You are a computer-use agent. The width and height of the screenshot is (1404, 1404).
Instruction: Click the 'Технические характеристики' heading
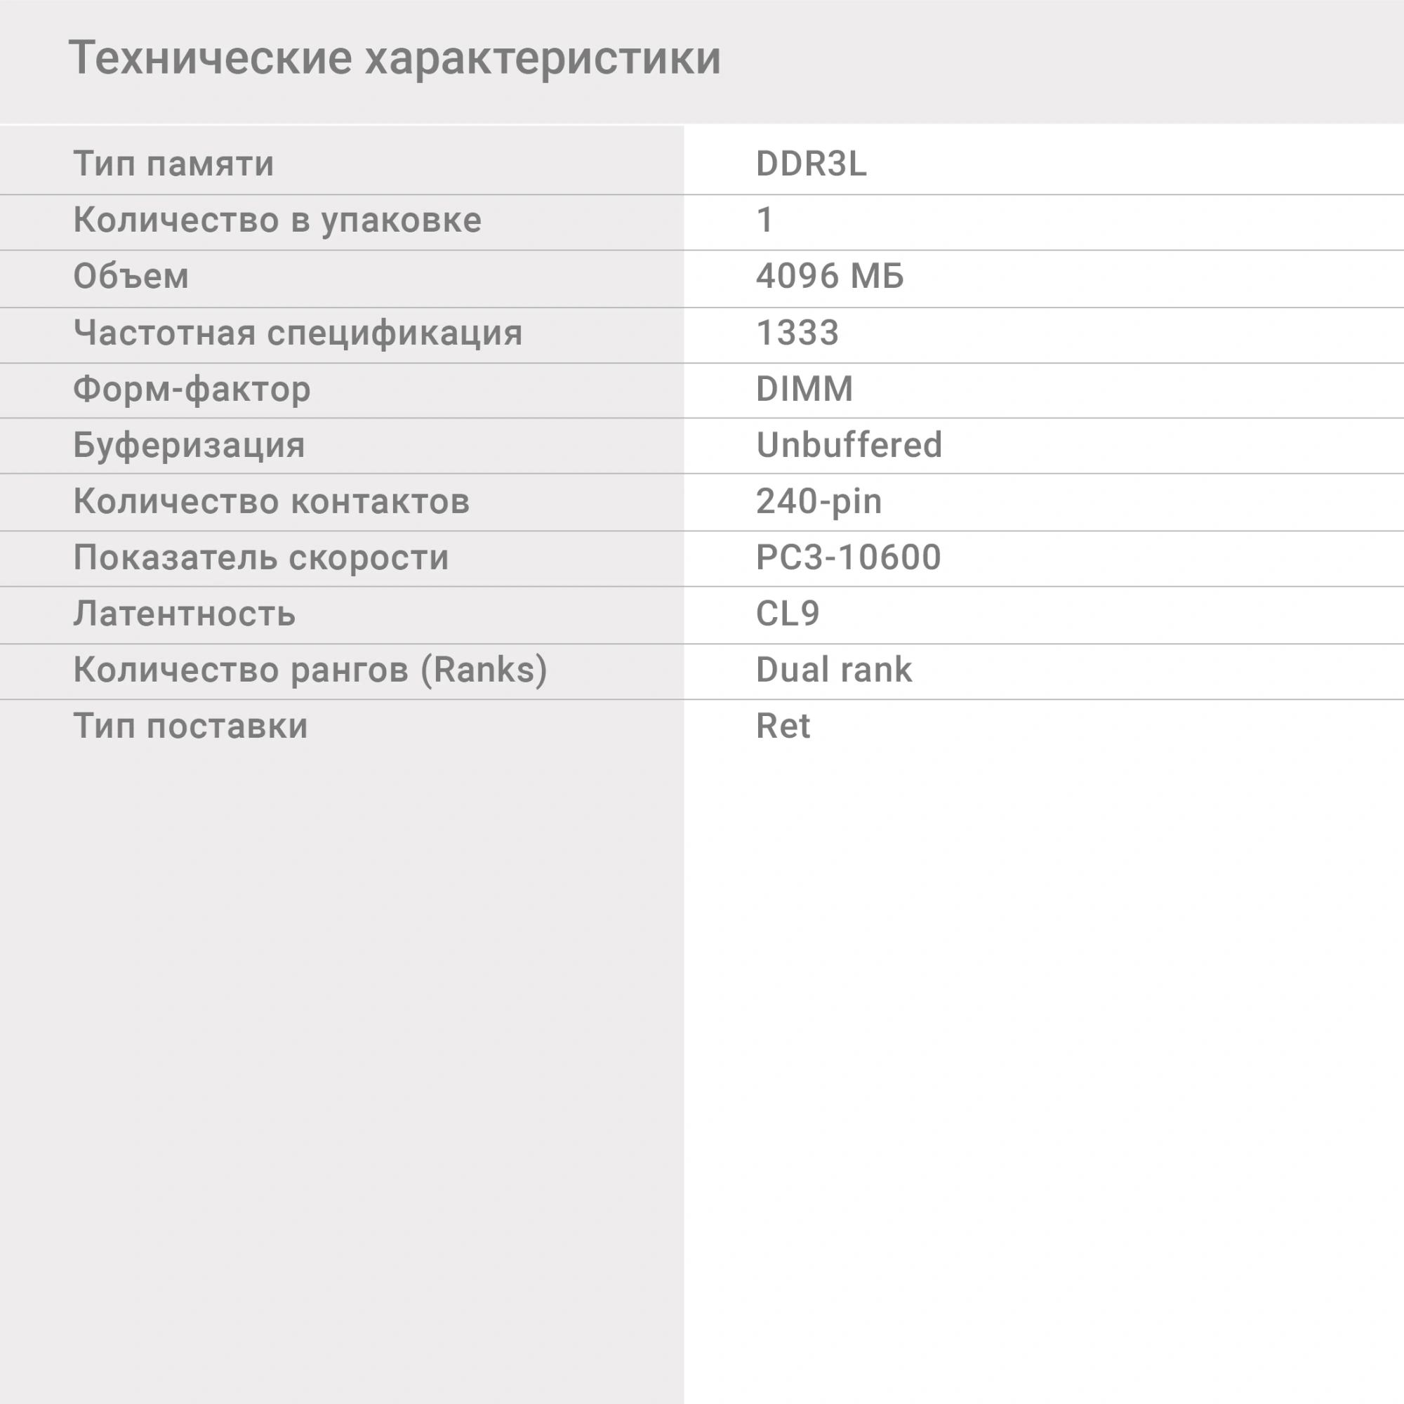(x=395, y=58)
